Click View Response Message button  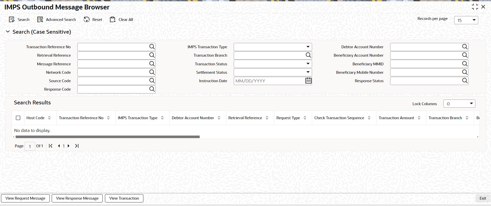click(x=77, y=198)
